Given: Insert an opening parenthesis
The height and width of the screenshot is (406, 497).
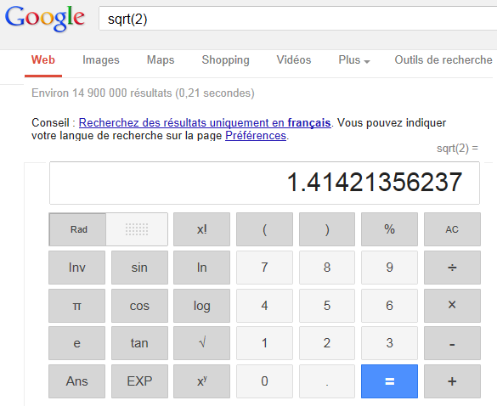Looking at the screenshot, I should [x=264, y=229].
